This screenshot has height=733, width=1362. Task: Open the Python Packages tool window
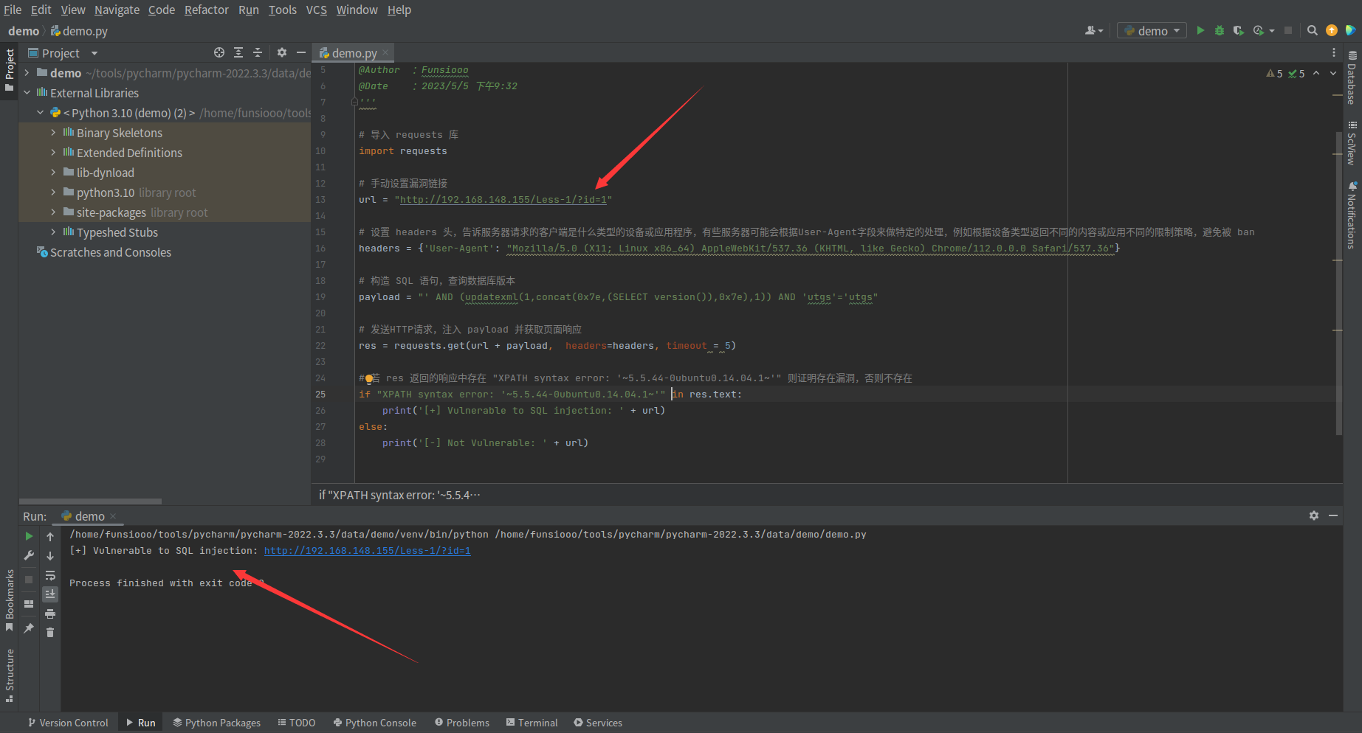[216, 723]
